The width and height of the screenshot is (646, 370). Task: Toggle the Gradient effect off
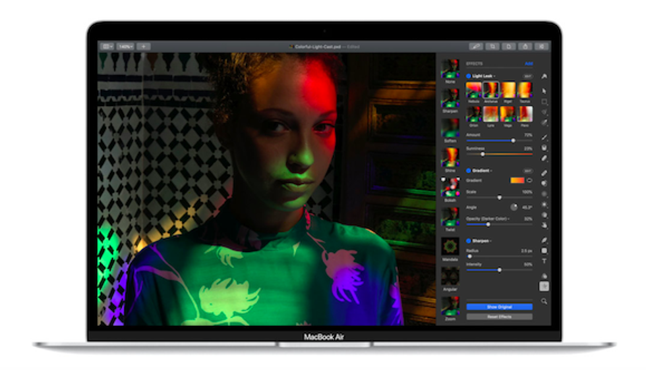click(469, 171)
